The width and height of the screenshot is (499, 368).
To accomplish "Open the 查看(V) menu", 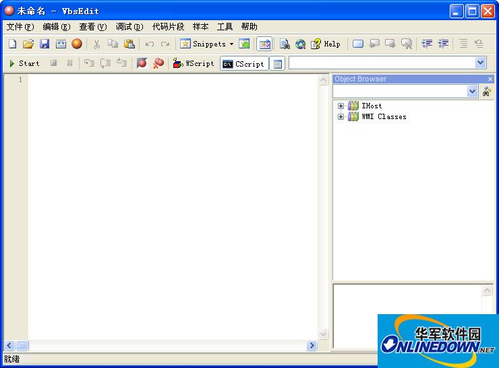I will point(93,27).
